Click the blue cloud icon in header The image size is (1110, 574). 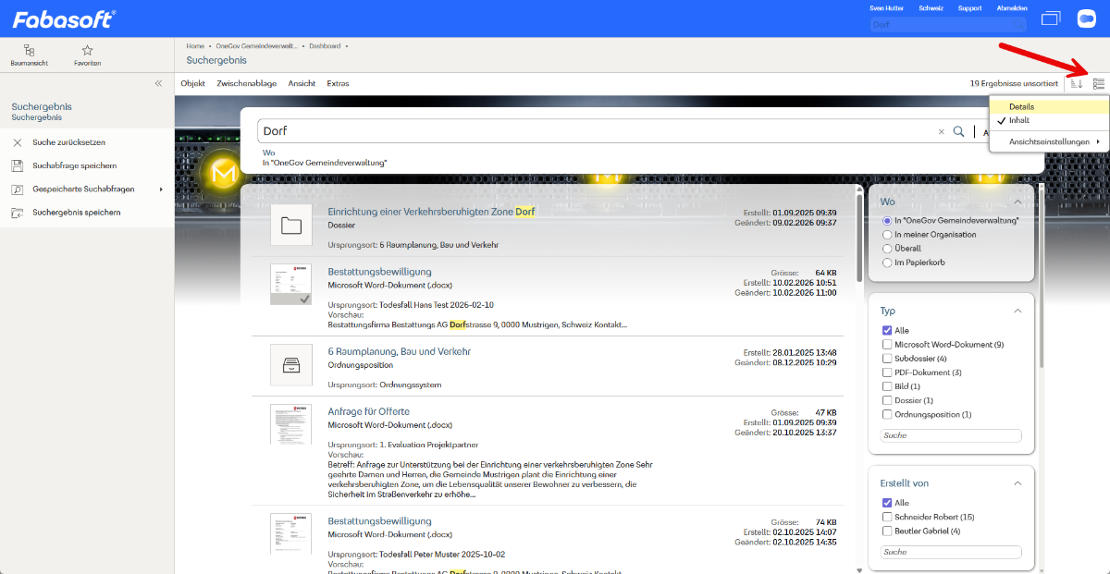[x=1086, y=18]
